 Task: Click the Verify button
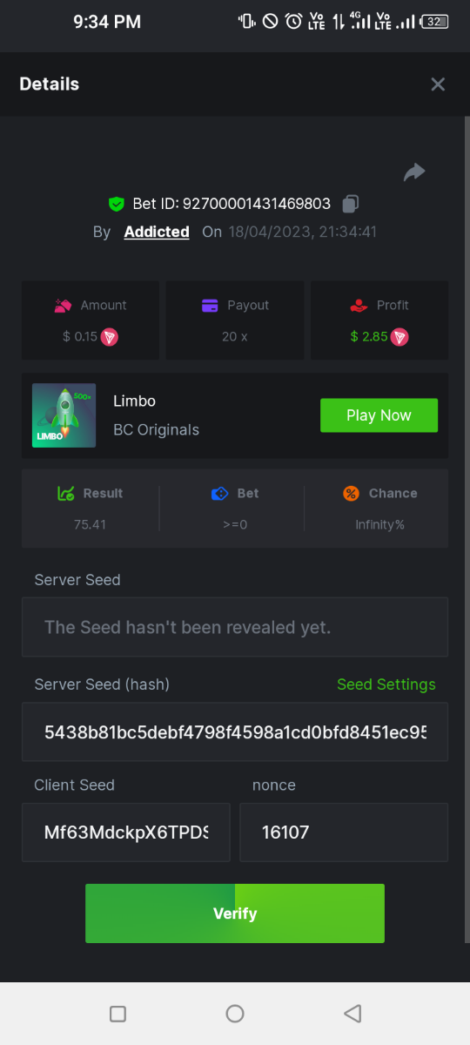(235, 914)
